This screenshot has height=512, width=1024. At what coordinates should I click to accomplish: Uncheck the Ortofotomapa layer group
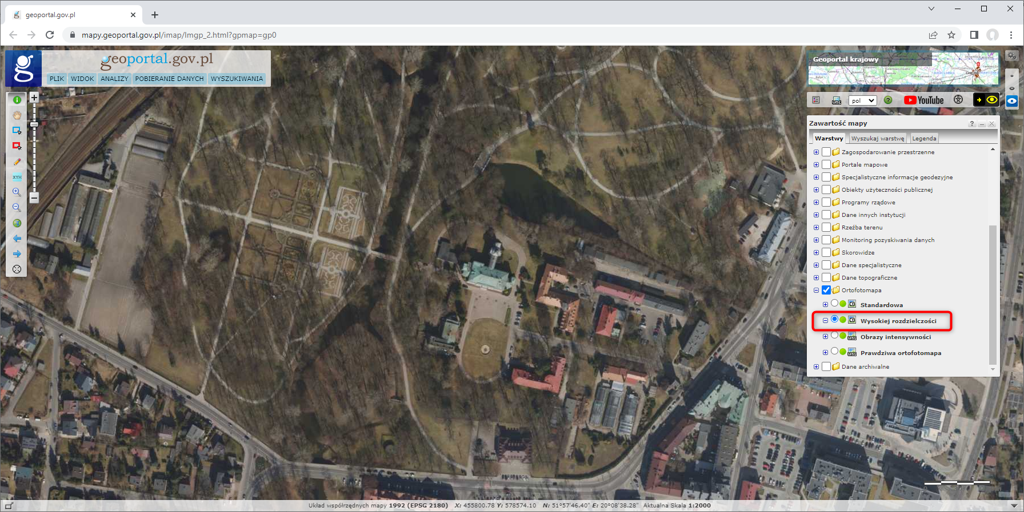826,290
